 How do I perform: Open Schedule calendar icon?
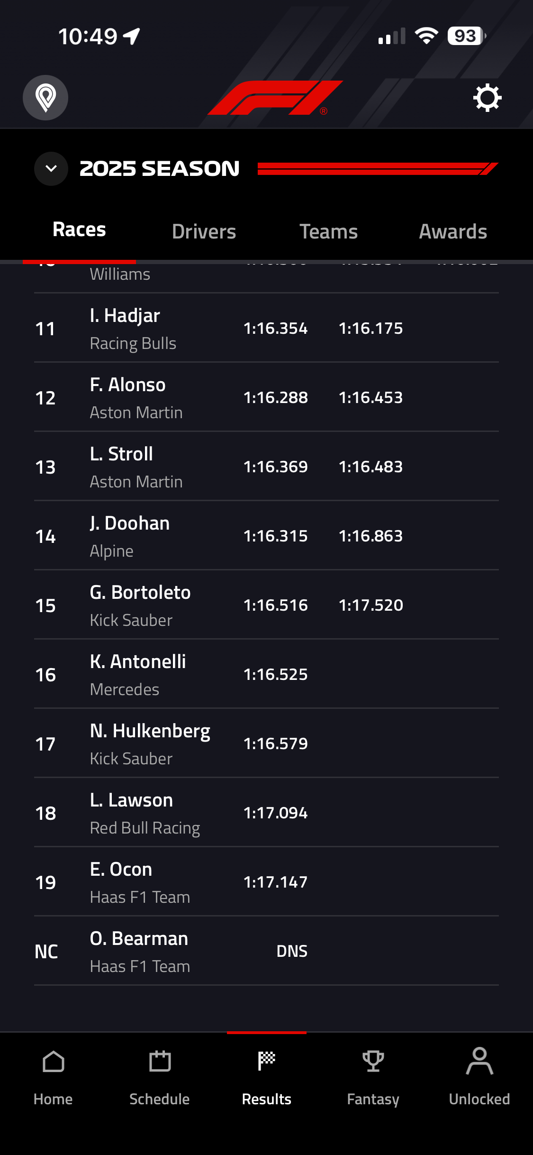(x=160, y=1062)
